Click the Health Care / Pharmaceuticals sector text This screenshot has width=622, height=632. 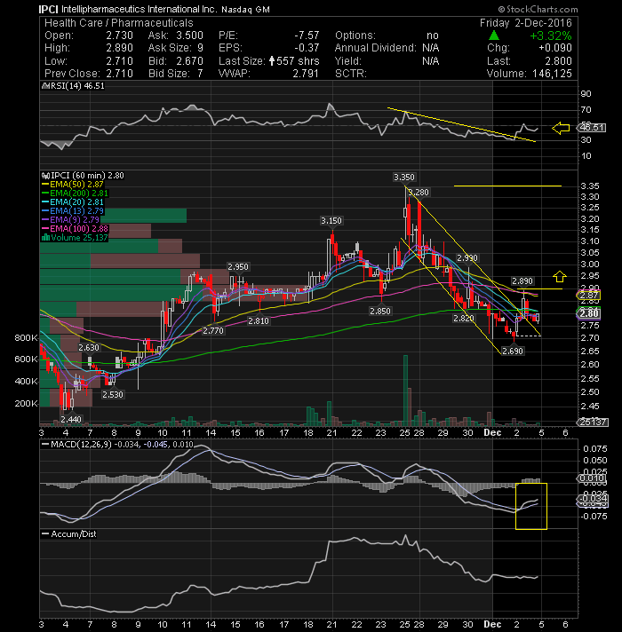click(x=118, y=23)
